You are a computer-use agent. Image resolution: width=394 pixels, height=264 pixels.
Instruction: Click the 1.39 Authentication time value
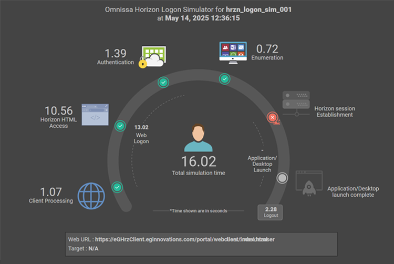116,53
